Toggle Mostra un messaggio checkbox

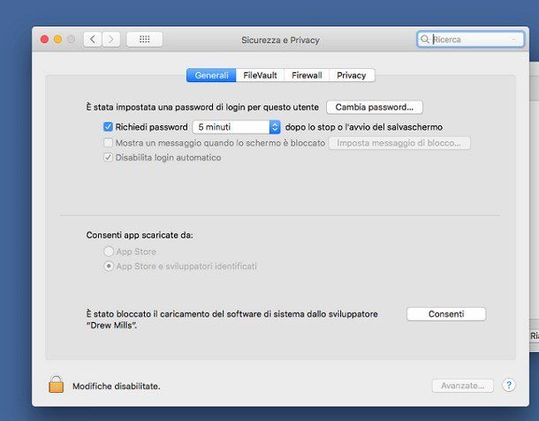[108, 142]
